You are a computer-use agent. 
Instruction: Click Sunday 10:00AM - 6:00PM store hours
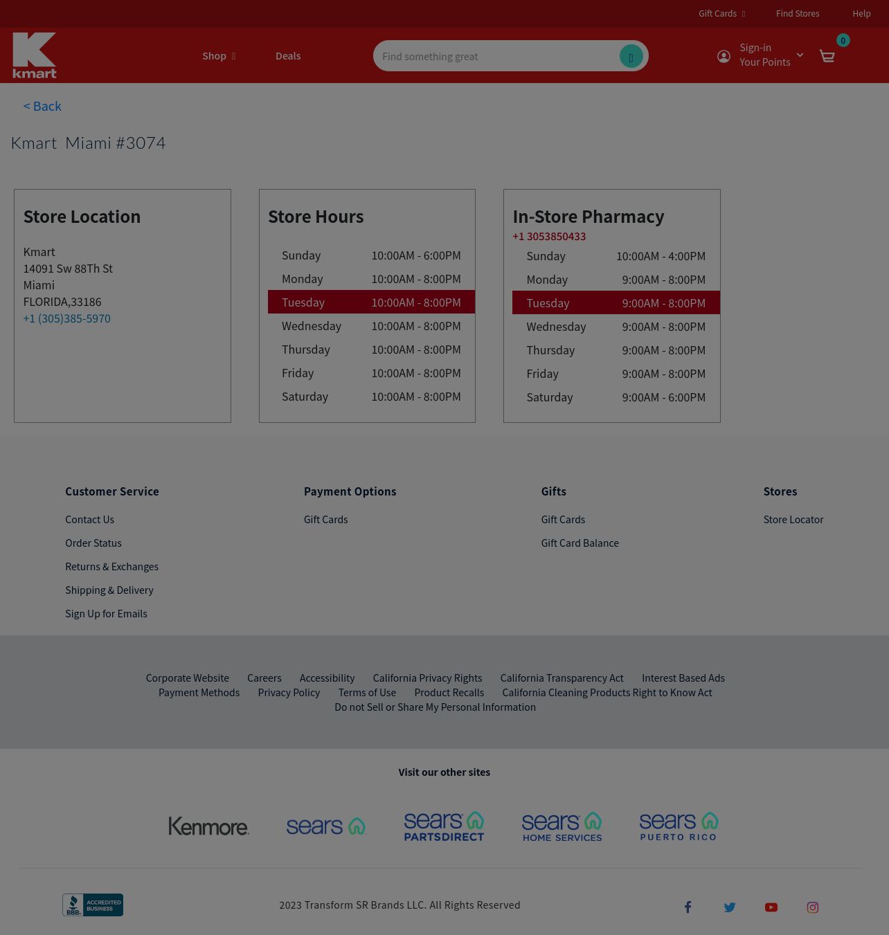tap(371, 255)
